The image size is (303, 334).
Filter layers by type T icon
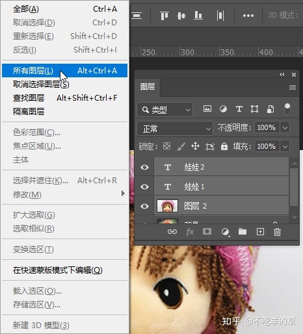(239, 109)
